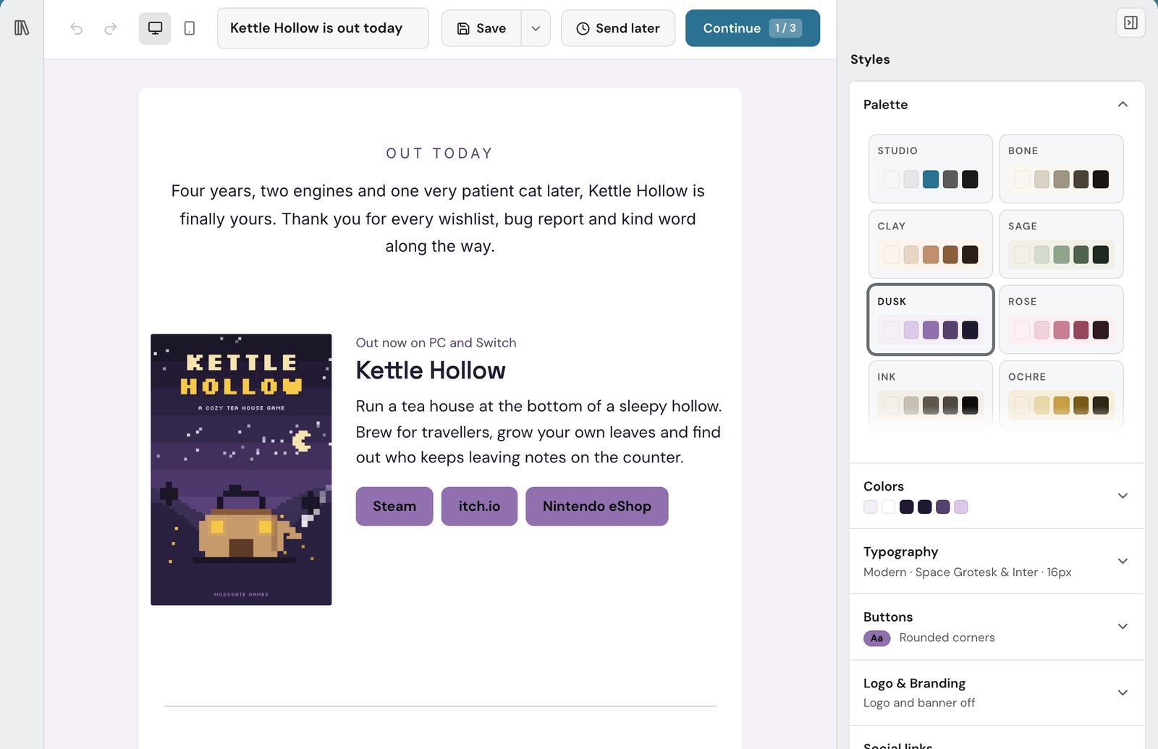This screenshot has width=1158, height=749.
Task: Click the Send later button
Action: click(x=618, y=28)
